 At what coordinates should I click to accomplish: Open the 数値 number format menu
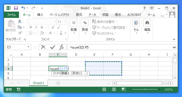pyautogui.click(x=85, y=27)
